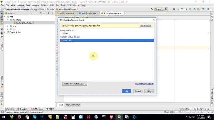Click the TransparentActivityexample breadcrumb
This screenshot has width=214, height=120.
click(x=15, y=9)
